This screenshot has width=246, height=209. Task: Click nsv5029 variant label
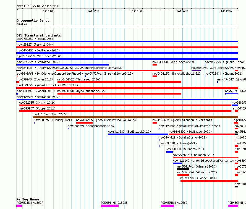pyautogui.click(x=235, y=91)
